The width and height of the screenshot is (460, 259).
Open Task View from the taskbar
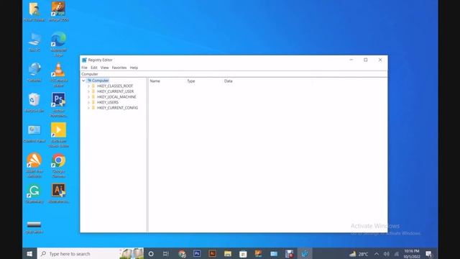(x=166, y=254)
